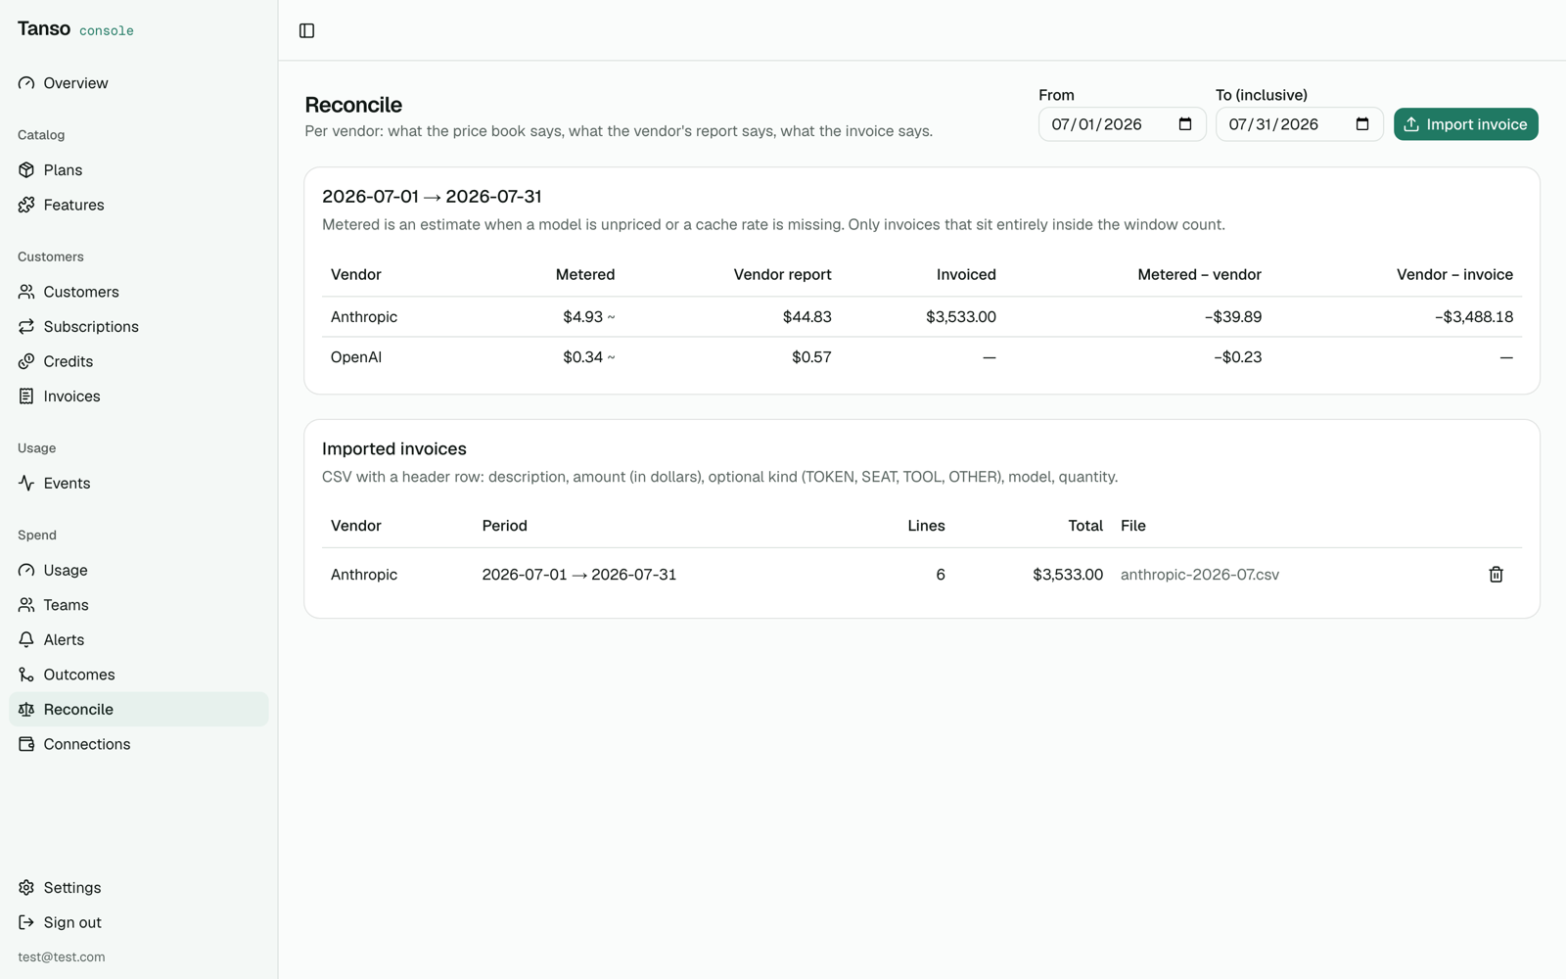Click the Customers people icon
Viewport: 1566px width, 979px height.
[26, 292]
